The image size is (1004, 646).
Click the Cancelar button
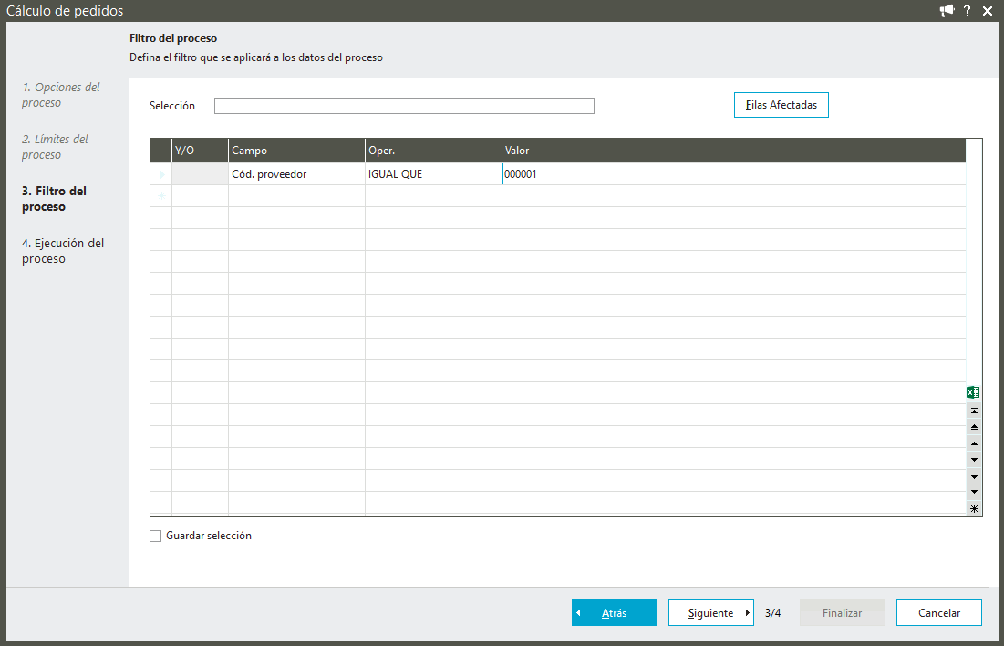[938, 612]
